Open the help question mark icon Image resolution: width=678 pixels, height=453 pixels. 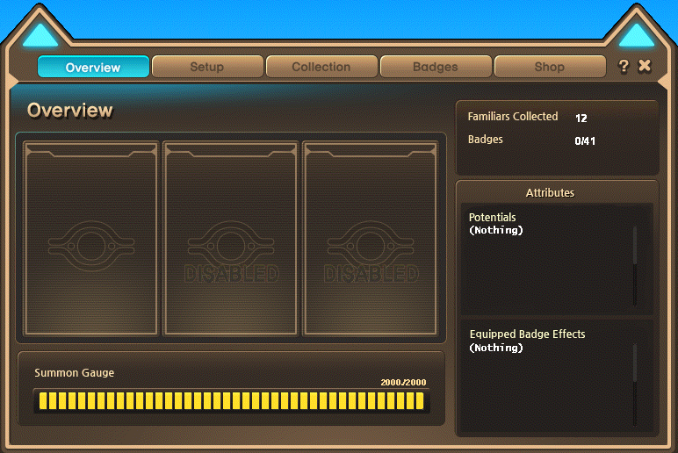pos(623,66)
